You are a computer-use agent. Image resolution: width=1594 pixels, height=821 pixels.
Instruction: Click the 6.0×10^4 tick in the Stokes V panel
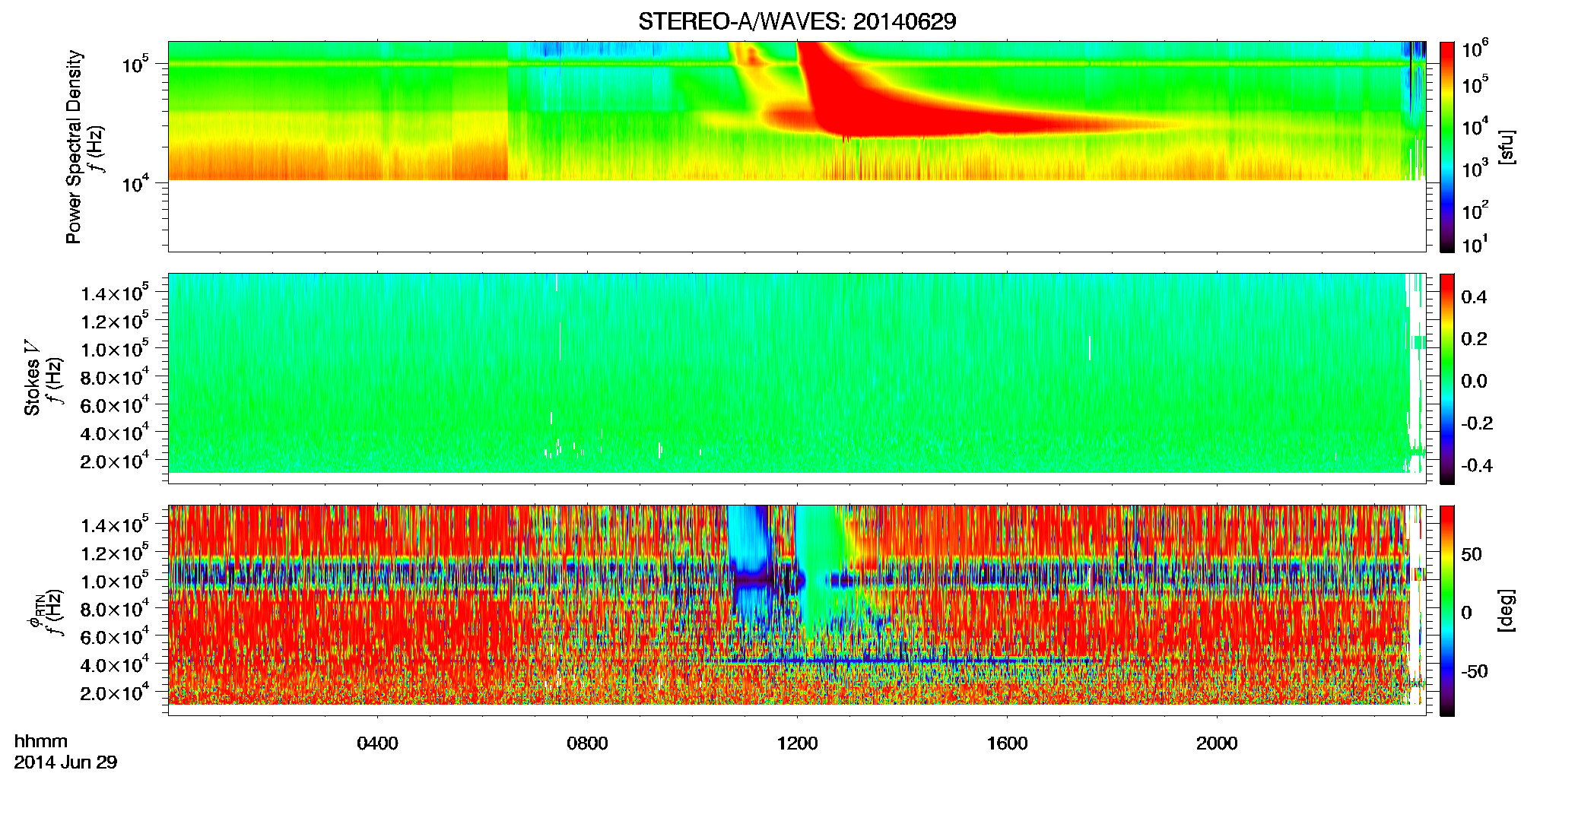[x=115, y=405]
